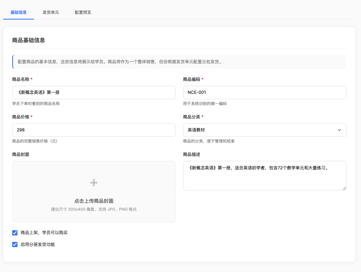Switch to the 发货单元 tab
Image resolution: width=361 pixels, height=272 pixels.
pos(50,12)
